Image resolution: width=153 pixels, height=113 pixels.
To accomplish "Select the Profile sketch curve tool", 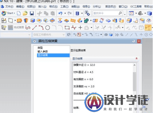I will 28,28.
